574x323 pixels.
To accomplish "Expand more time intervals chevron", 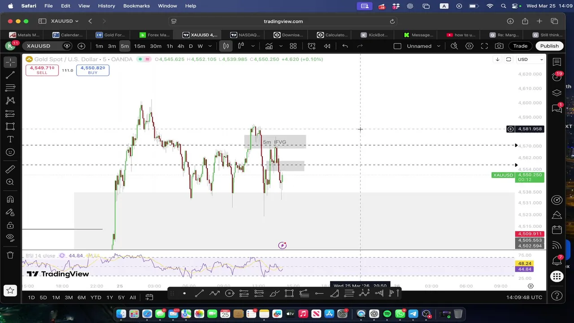I will [x=210, y=46].
